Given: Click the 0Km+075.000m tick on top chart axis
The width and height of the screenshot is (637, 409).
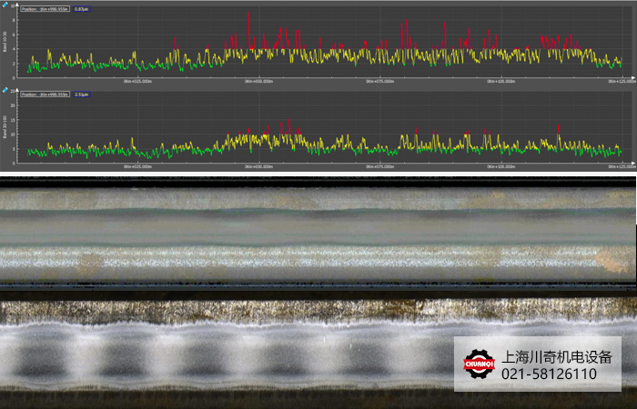Looking at the screenshot, I should click(380, 80).
